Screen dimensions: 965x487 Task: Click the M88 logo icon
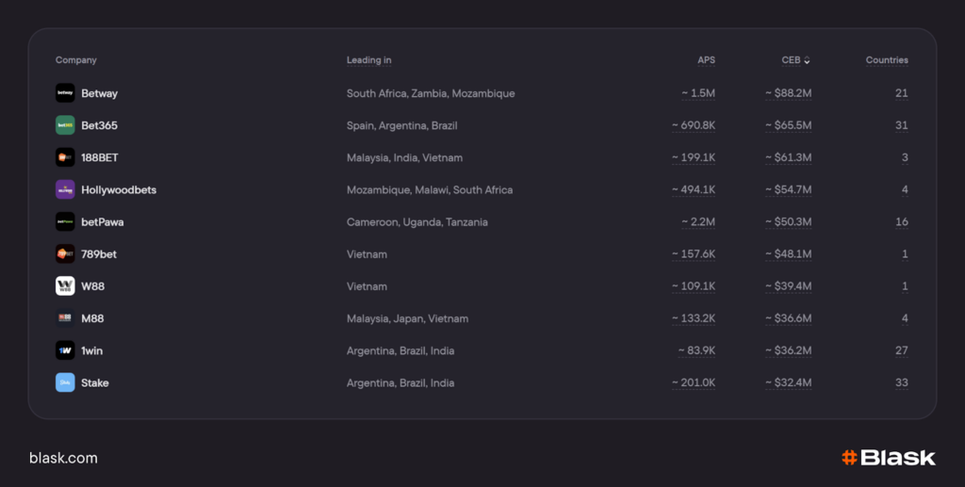(65, 318)
